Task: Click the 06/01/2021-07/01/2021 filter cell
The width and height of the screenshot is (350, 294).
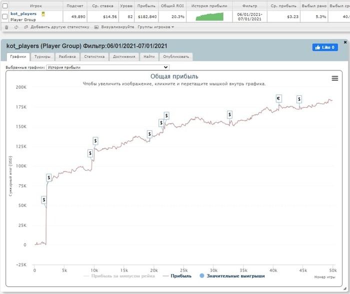Action: click(249, 16)
